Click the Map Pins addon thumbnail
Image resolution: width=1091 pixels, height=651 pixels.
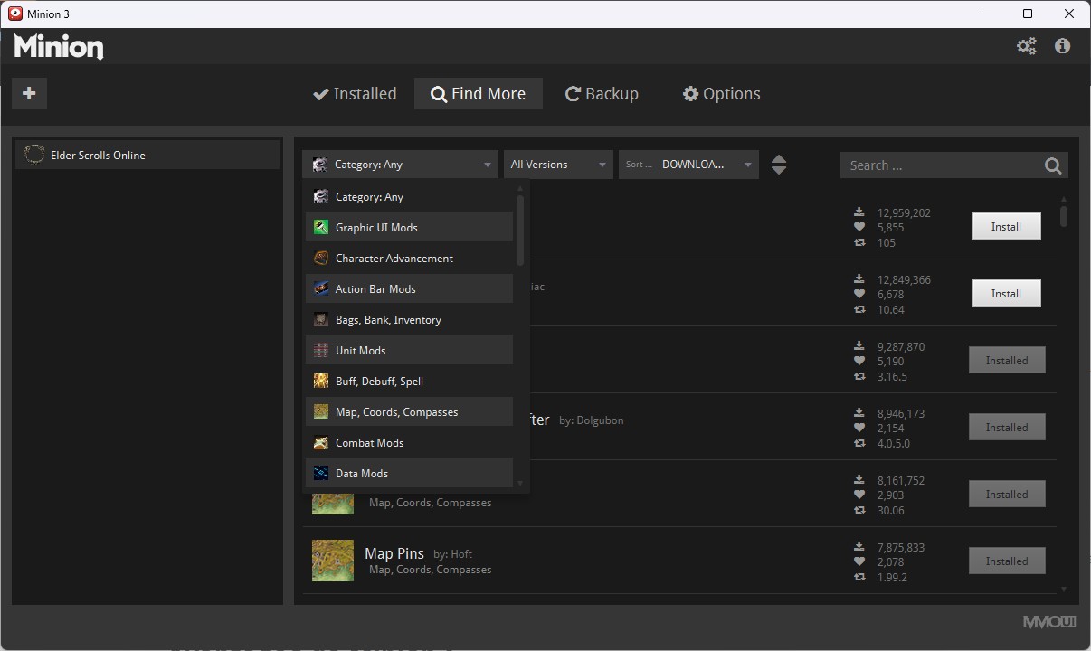tap(332, 561)
